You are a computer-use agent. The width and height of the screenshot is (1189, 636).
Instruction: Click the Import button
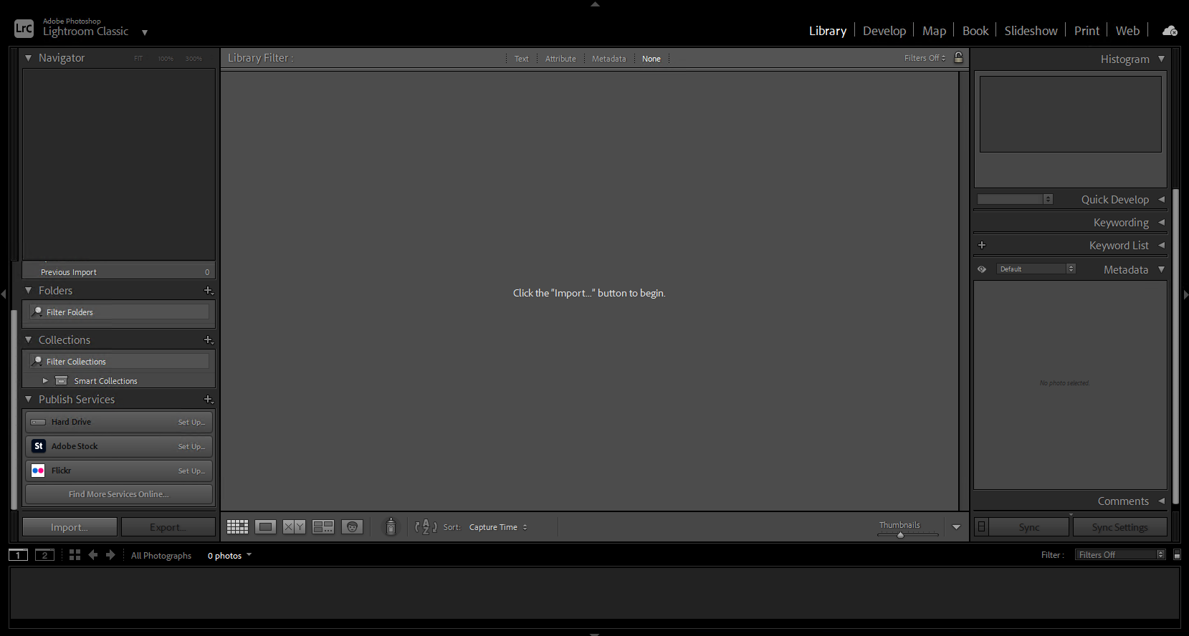click(70, 527)
